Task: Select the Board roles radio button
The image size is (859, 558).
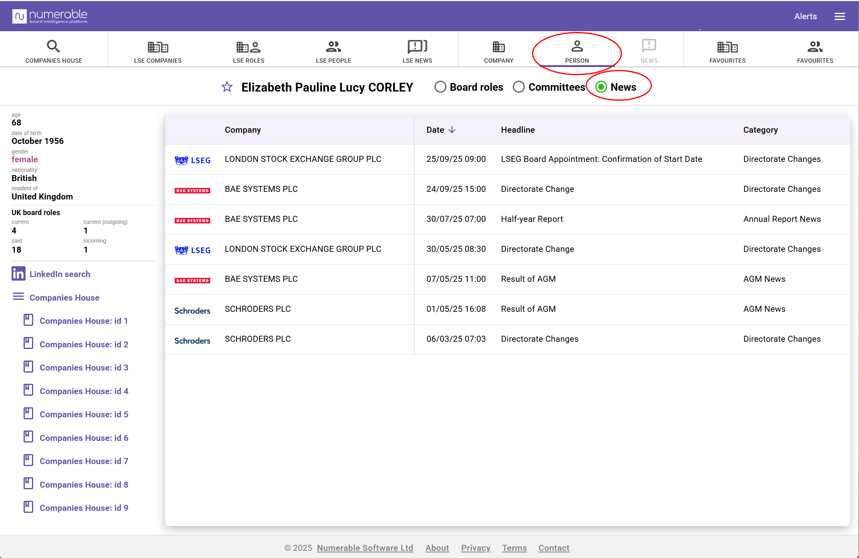Action: click(440, 87)
